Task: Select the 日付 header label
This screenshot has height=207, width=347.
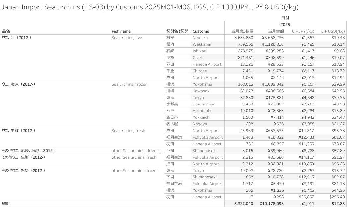Action: tap(285, 18)
